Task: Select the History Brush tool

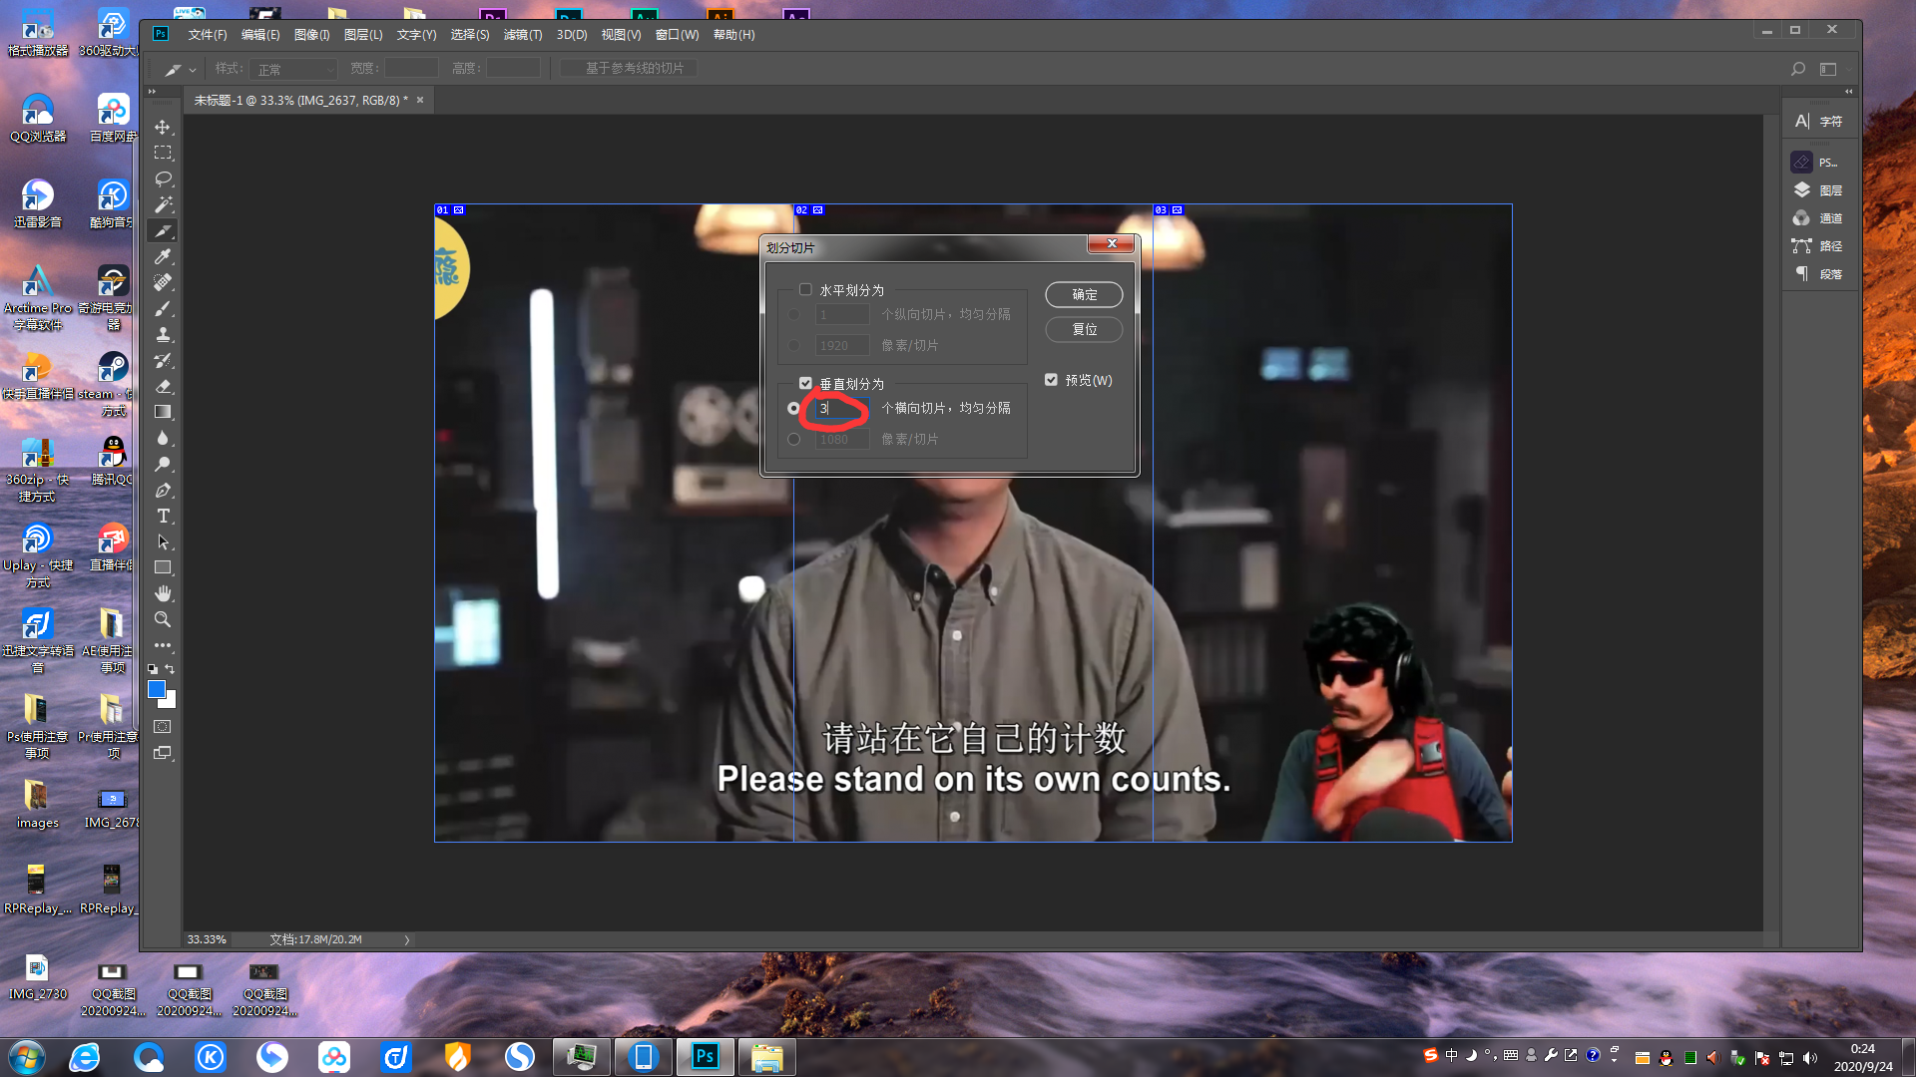Action: click(163, 360)
